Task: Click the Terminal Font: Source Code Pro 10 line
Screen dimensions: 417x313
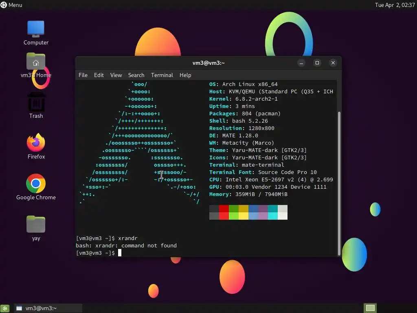Action: (263, 172)
